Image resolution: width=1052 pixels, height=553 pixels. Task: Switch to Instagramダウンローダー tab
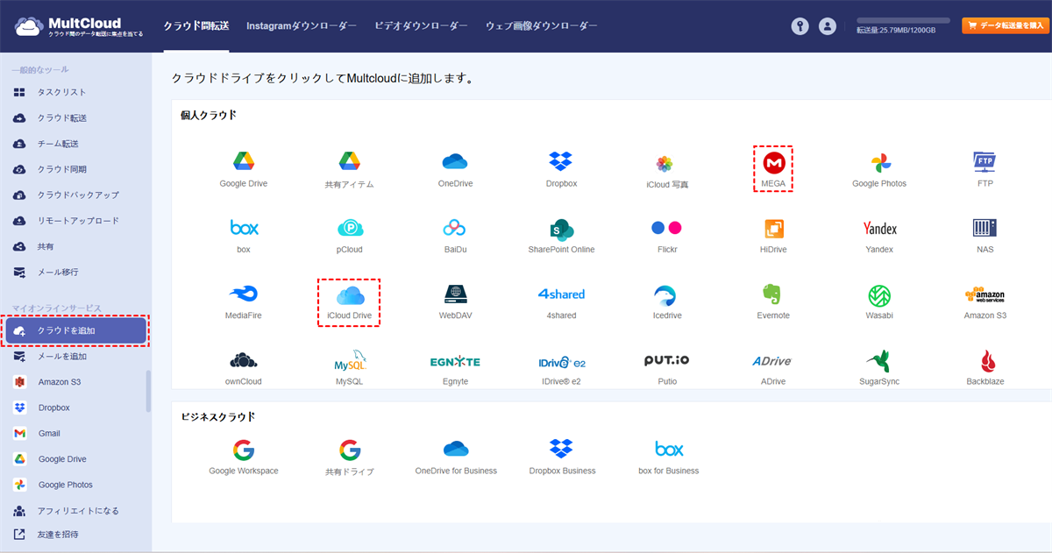(x=302, y=26)
